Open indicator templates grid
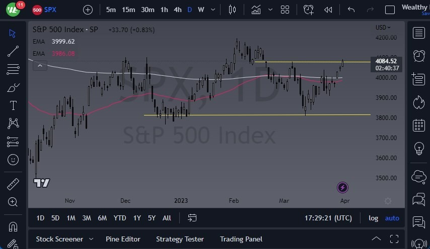430x249 pixels. point(285,10)
